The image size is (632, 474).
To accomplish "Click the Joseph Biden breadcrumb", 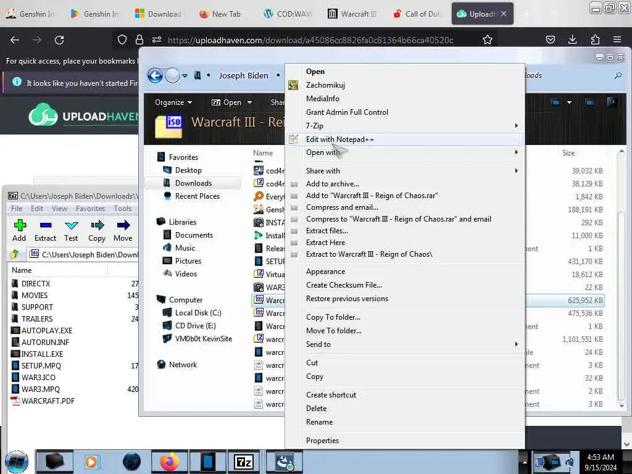I will (x=243, y=75).
